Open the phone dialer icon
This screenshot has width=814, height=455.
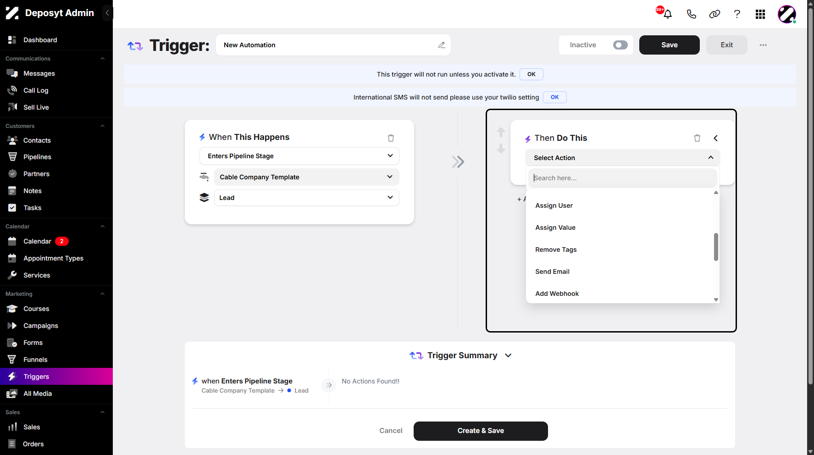(x=691, y=14)
